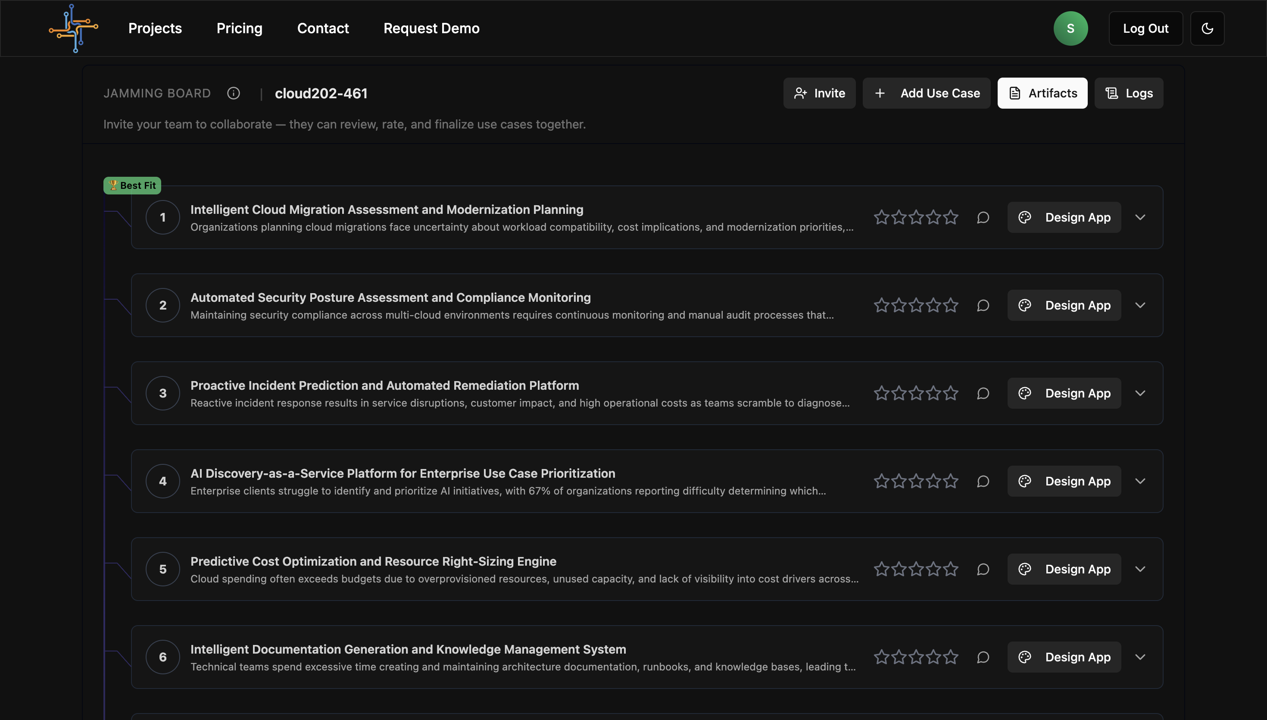Viewport: 1267px width, 720px height.
Task: Open comments on AI Discovery-as-a-Service case
Action: (983, 481)
